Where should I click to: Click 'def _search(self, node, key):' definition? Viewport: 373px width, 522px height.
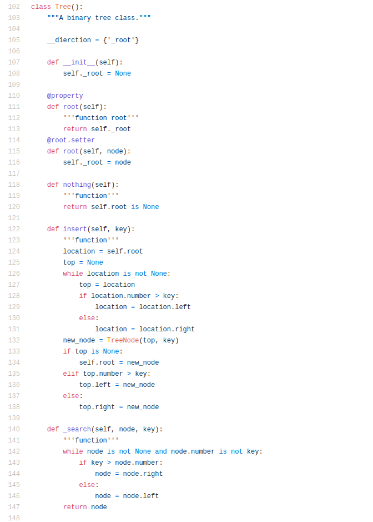[x=105, y=429]
